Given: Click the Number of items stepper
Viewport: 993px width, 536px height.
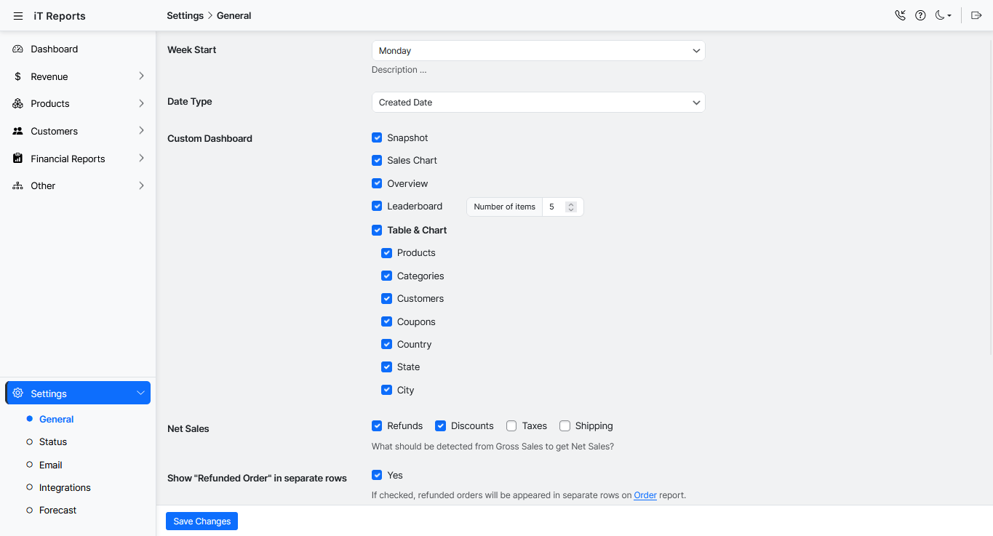Looking at the screenshot, I should click(571, 207).
